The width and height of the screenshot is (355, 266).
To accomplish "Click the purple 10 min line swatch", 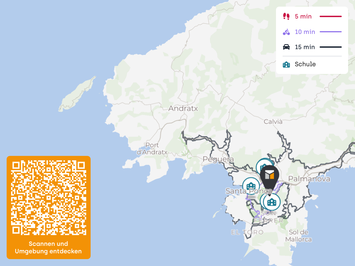I will tap(330, 32).
